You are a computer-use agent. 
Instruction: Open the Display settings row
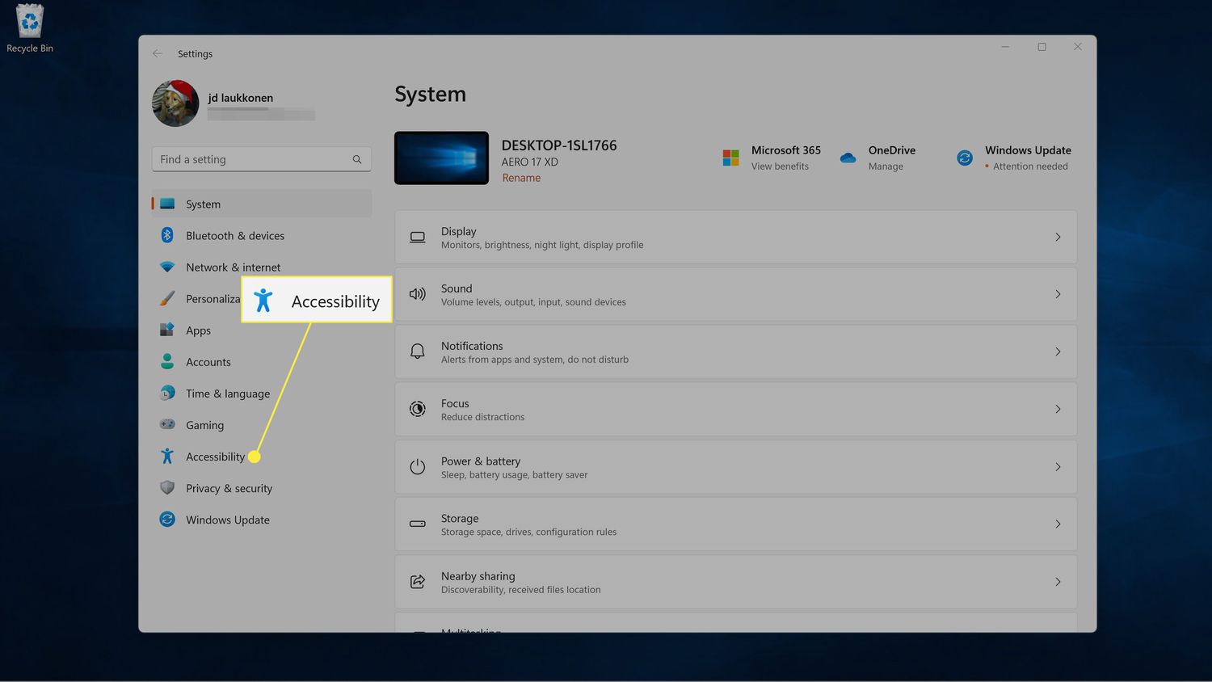[735, 237]
